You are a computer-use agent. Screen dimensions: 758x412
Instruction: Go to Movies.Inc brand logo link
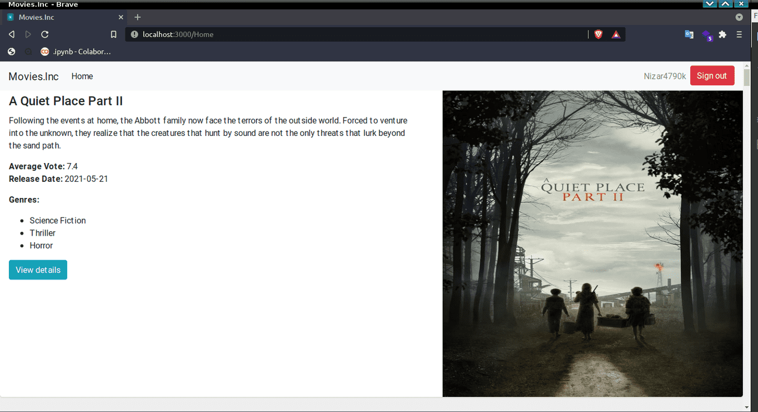(x=33, y=77)
